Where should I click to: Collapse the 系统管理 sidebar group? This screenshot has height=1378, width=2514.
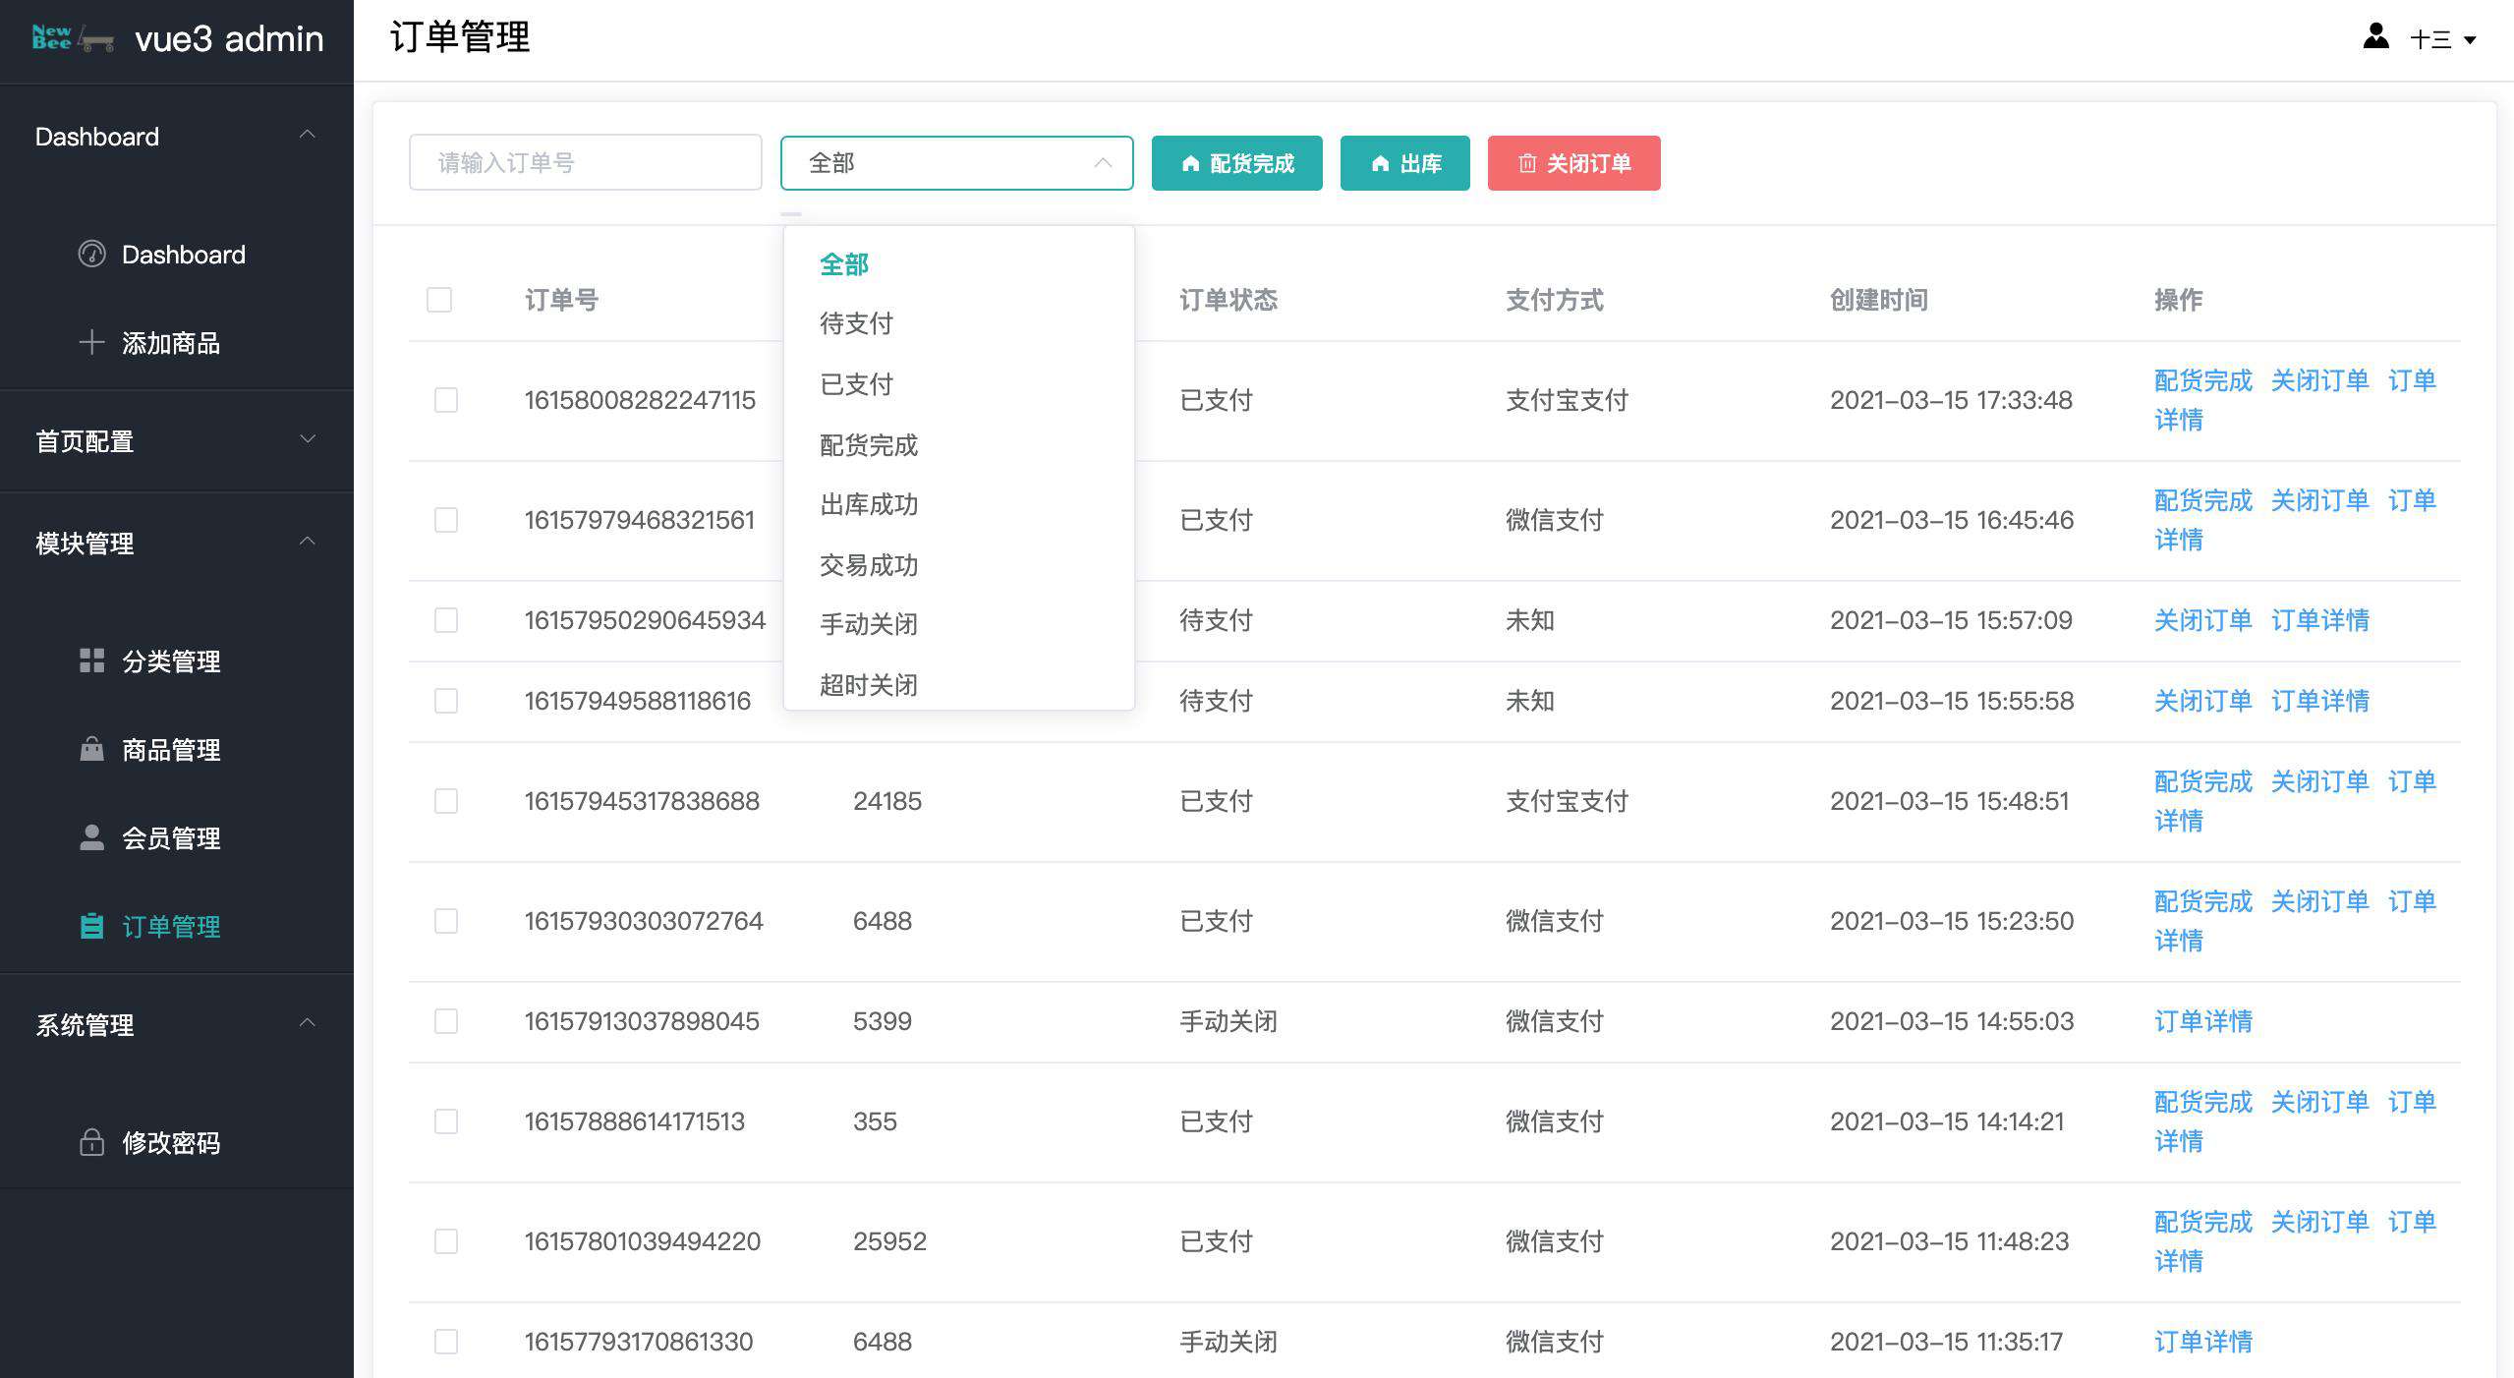coord(177,1024)
